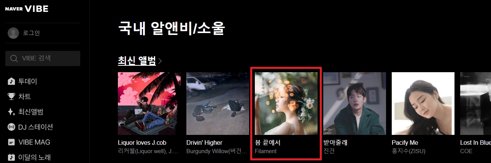Open the 최신 앨범 heading link
Screen dimensions: 491x163
(137, 61)
